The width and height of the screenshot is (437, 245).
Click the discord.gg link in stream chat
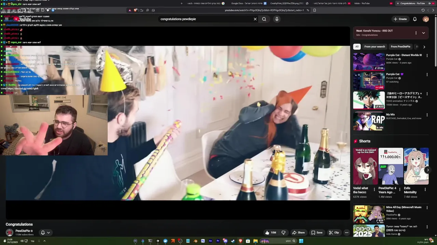[23, 88]
